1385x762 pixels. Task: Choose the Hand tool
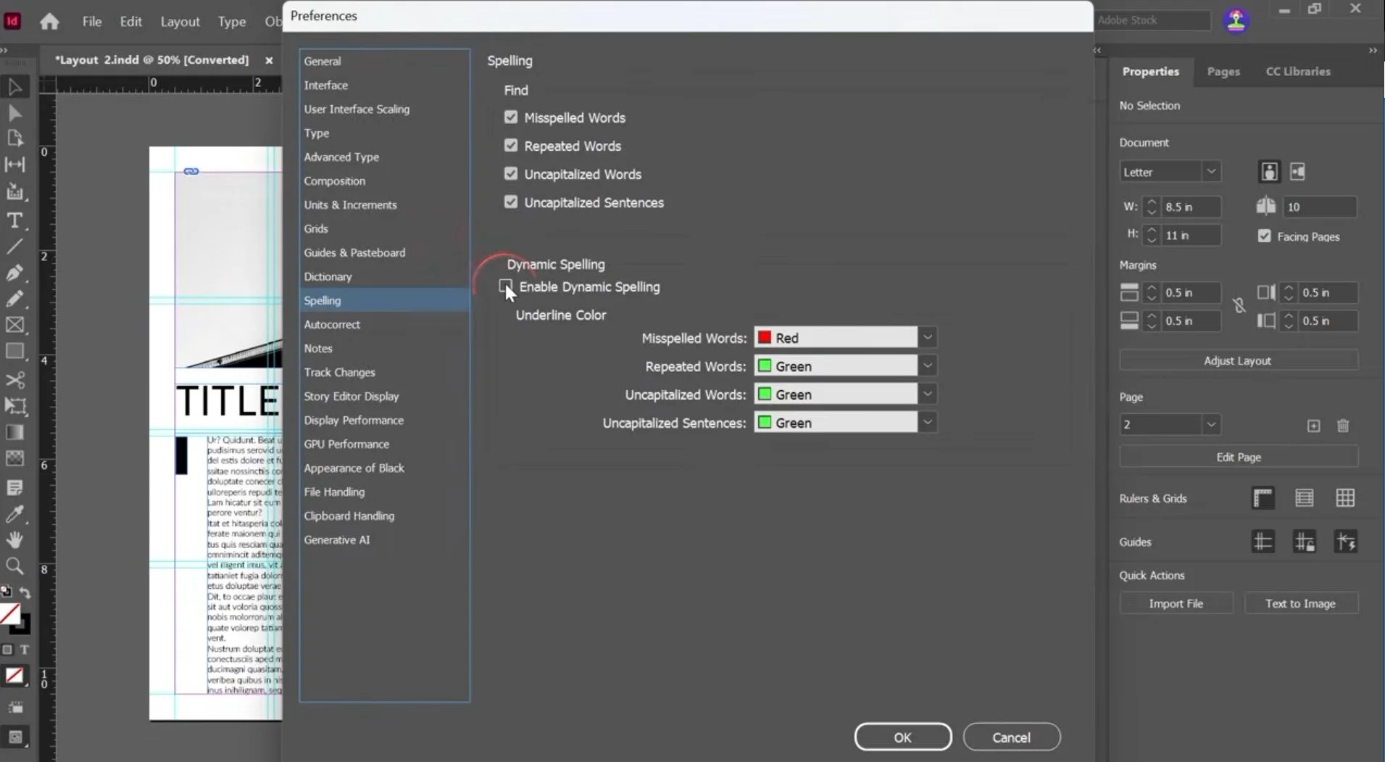pos(14,540)
